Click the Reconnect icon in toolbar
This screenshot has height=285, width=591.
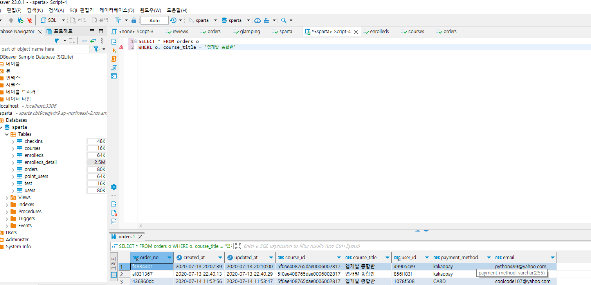click(20, 20)
